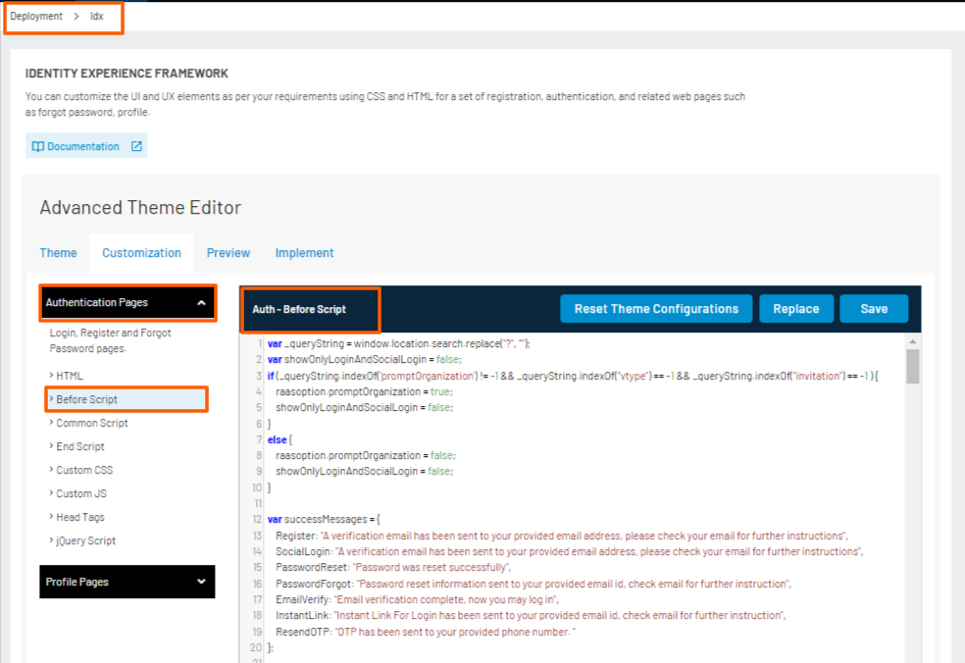The height and width of the screenshot is (663, 965).
Task: Open the HTML tree item
Action: pyautogui.click(x=70, y=376)
